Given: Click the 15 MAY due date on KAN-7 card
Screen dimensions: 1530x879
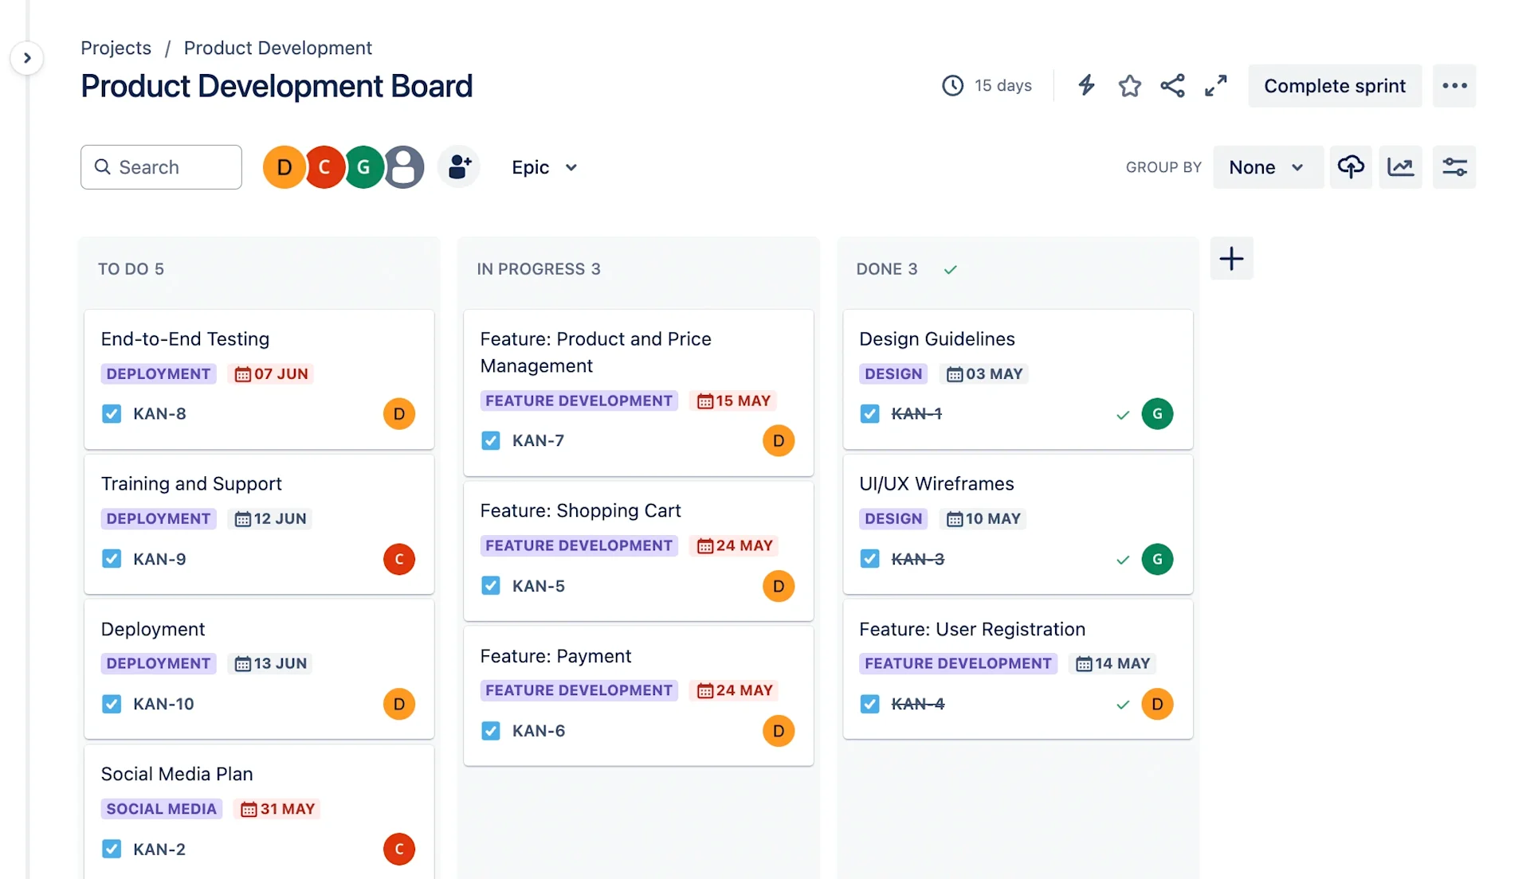Looking at the screenshot, I should [x=734, y=400].
